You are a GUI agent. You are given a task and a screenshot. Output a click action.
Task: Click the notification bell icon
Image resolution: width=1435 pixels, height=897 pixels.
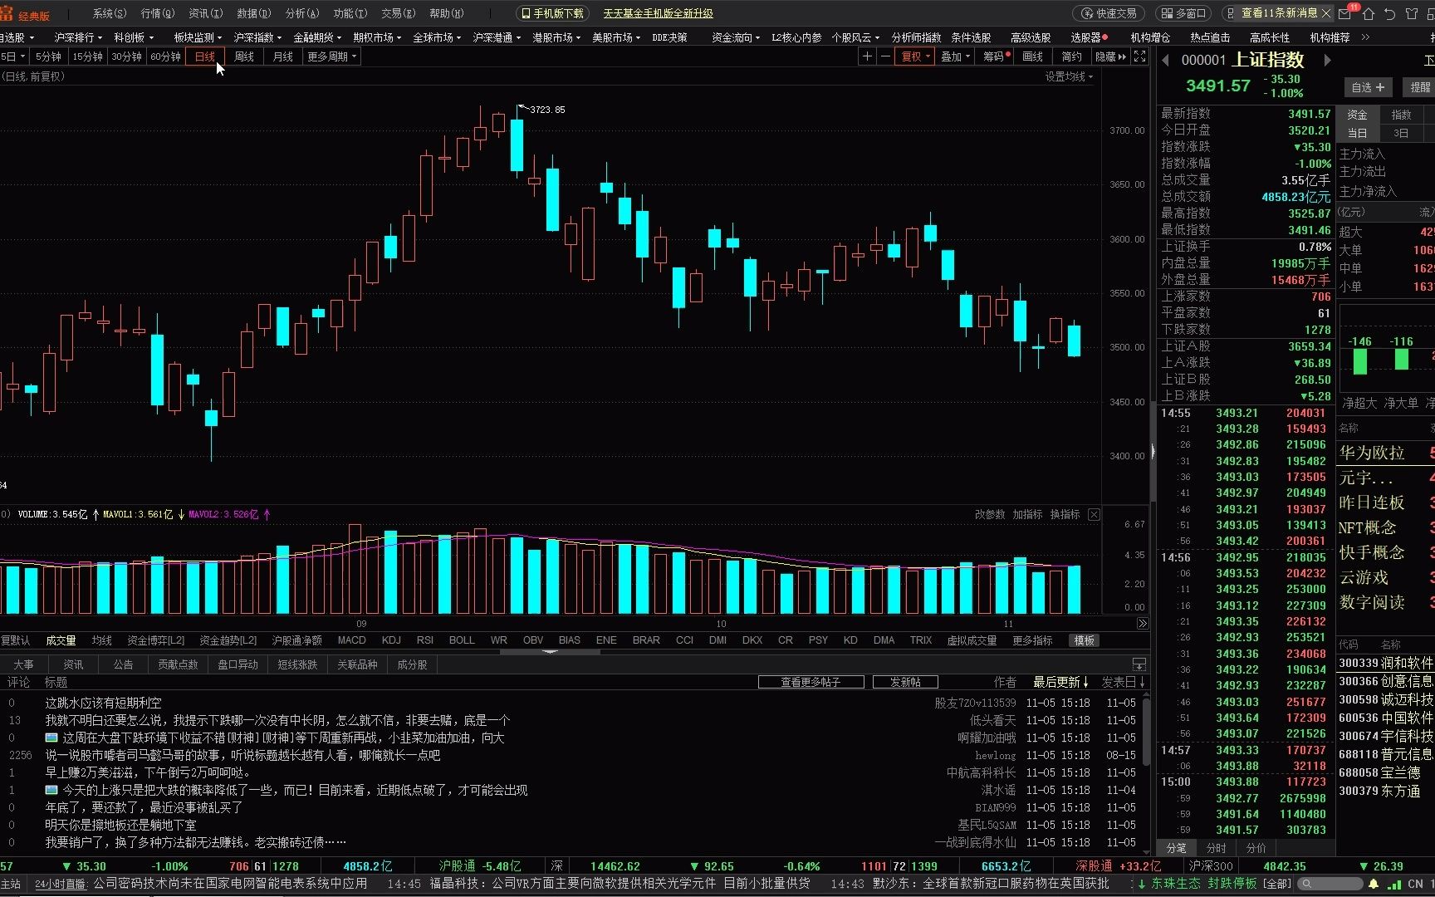point(1374,884)
